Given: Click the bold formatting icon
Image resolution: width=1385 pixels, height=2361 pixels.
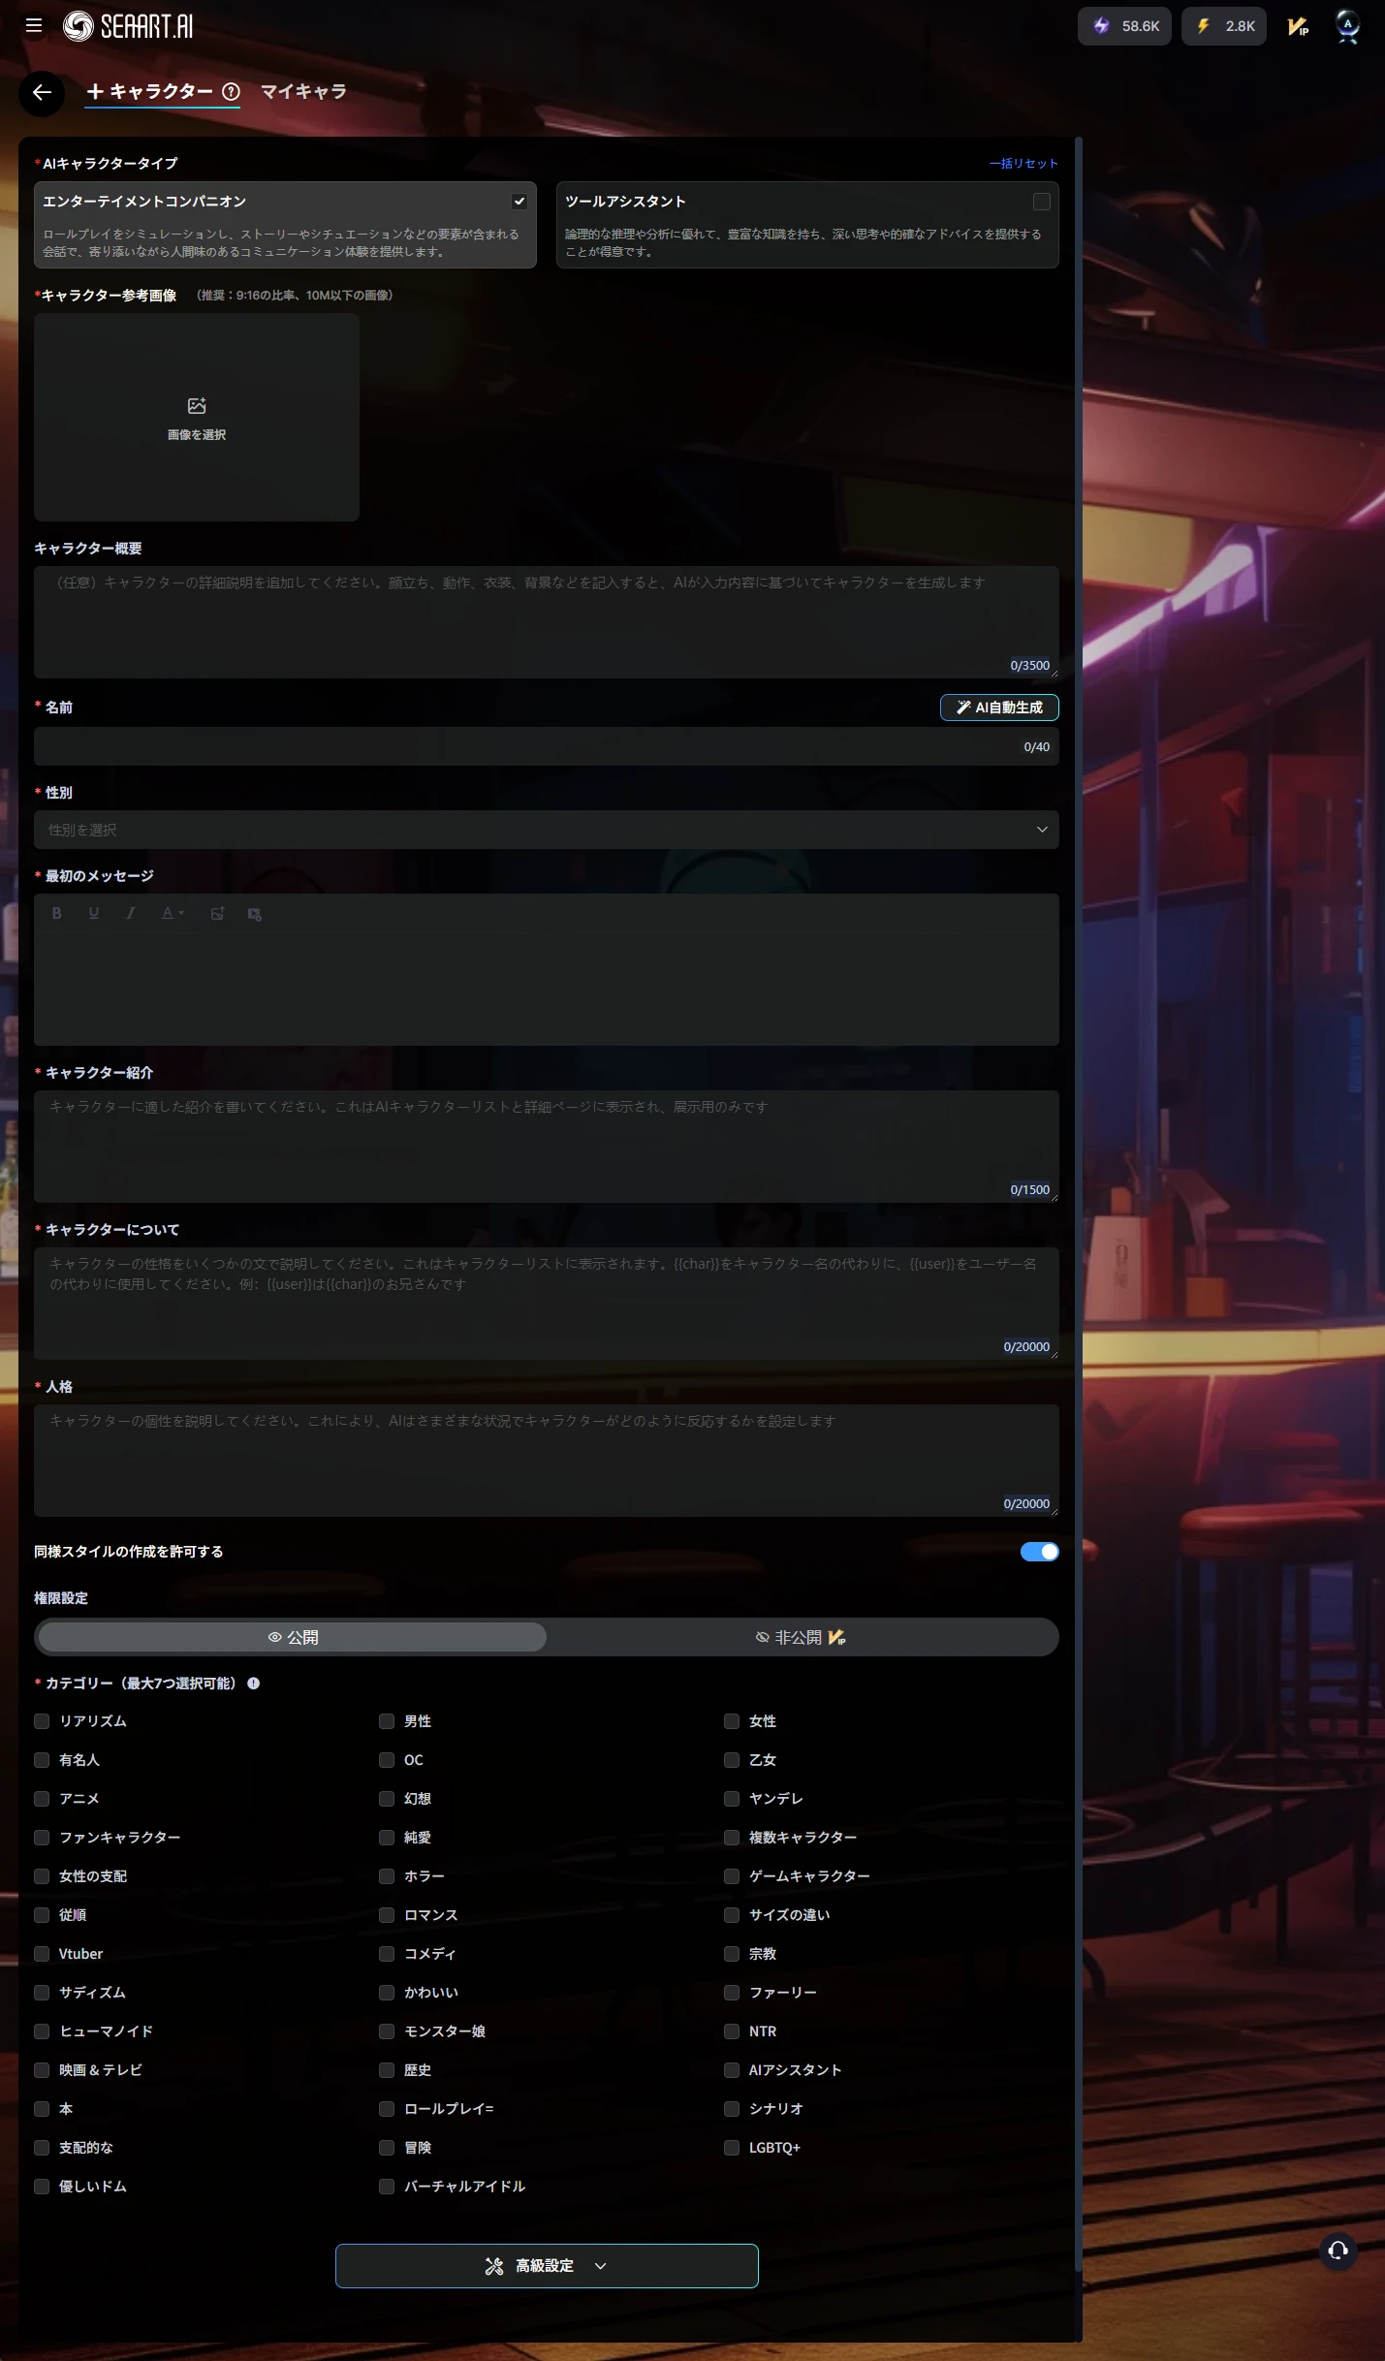Looking at the screenshot, I should (x=57, y=913).
